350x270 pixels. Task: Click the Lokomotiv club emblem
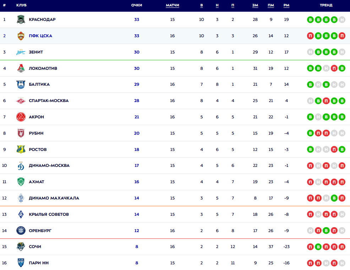tap(21, 68)
